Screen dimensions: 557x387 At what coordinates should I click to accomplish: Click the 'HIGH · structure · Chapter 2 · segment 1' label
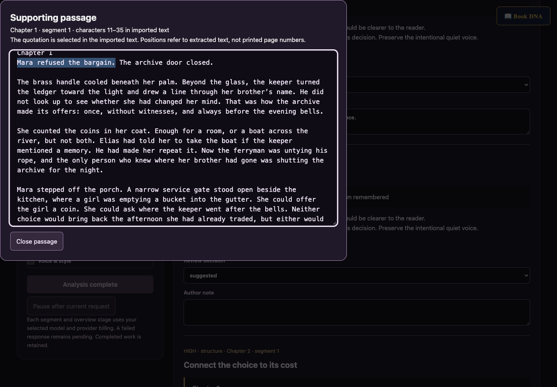(x=231, y=351)
